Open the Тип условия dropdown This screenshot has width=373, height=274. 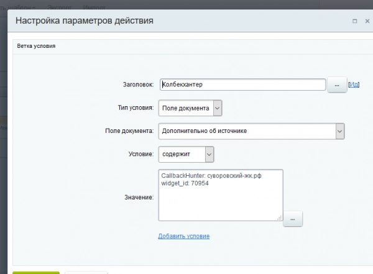tap(190, 108)
